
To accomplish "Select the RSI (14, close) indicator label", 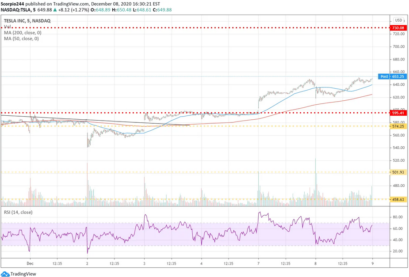I will (x=18, y=212).
